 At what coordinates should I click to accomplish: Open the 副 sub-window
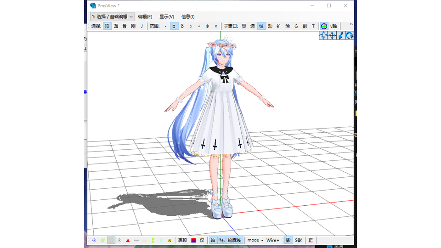(305, 26)
